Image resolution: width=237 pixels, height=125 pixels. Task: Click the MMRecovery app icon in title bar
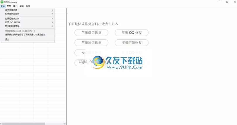click(x=2, y=2)
